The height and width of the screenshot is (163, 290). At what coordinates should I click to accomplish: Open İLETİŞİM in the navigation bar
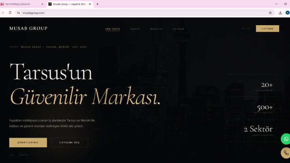pyautogui.click(x=178, y=29)
